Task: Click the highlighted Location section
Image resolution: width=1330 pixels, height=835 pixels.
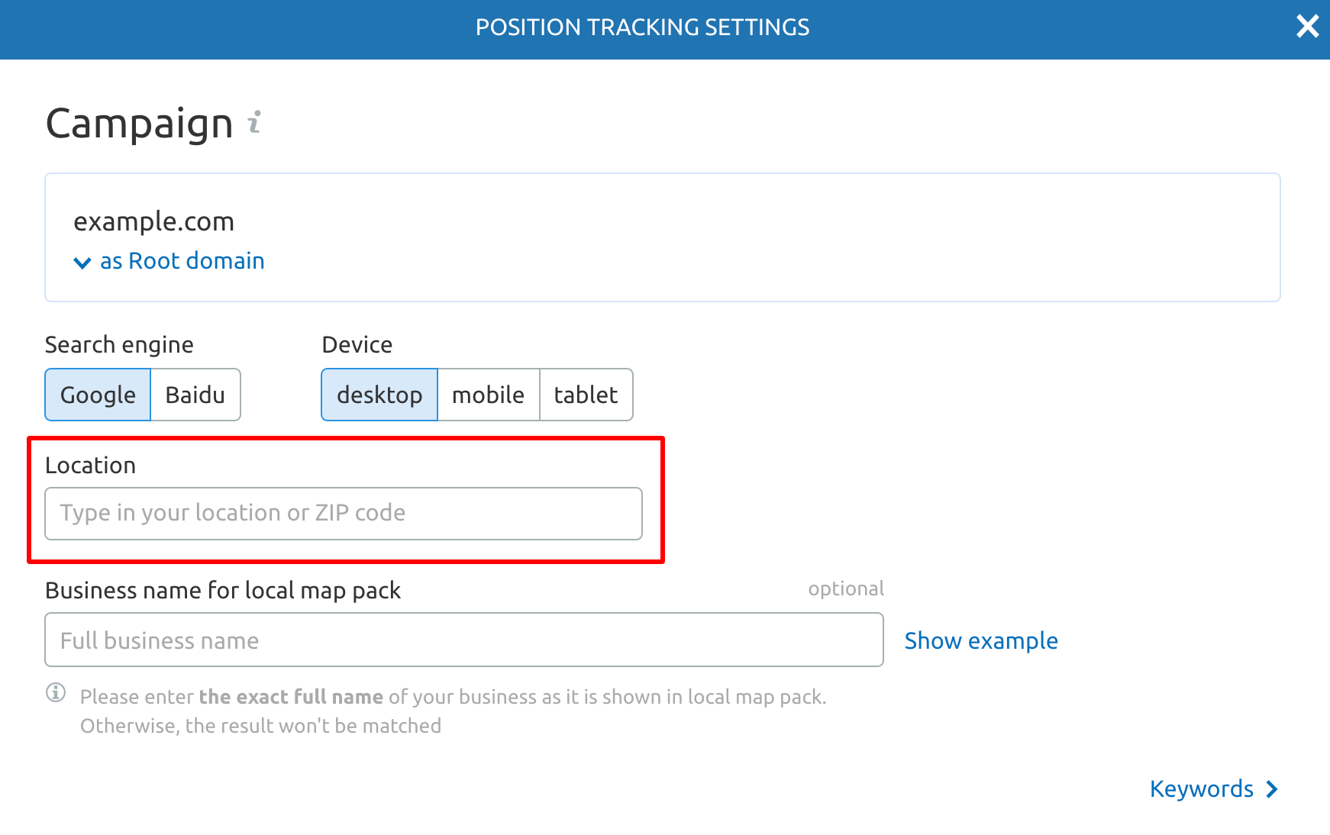Action: pyautogui.click(x=343, y=500)
